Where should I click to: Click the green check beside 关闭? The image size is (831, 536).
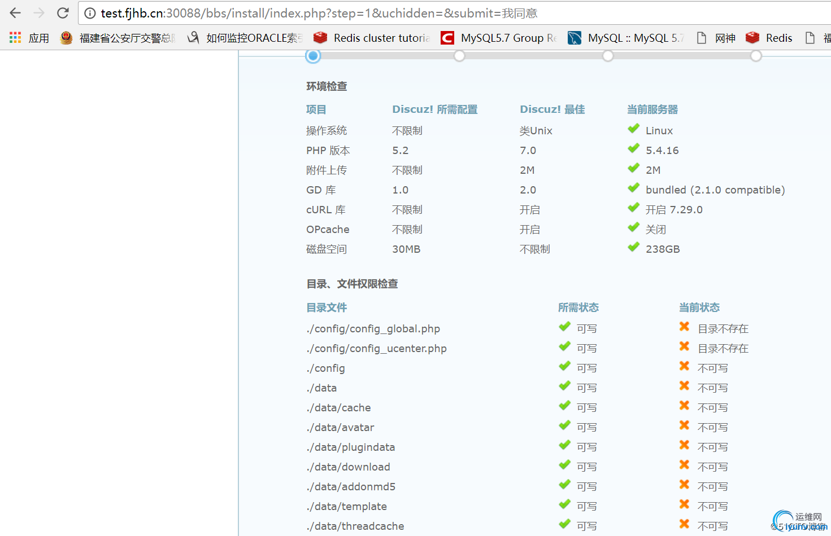[x=634, y=227]
